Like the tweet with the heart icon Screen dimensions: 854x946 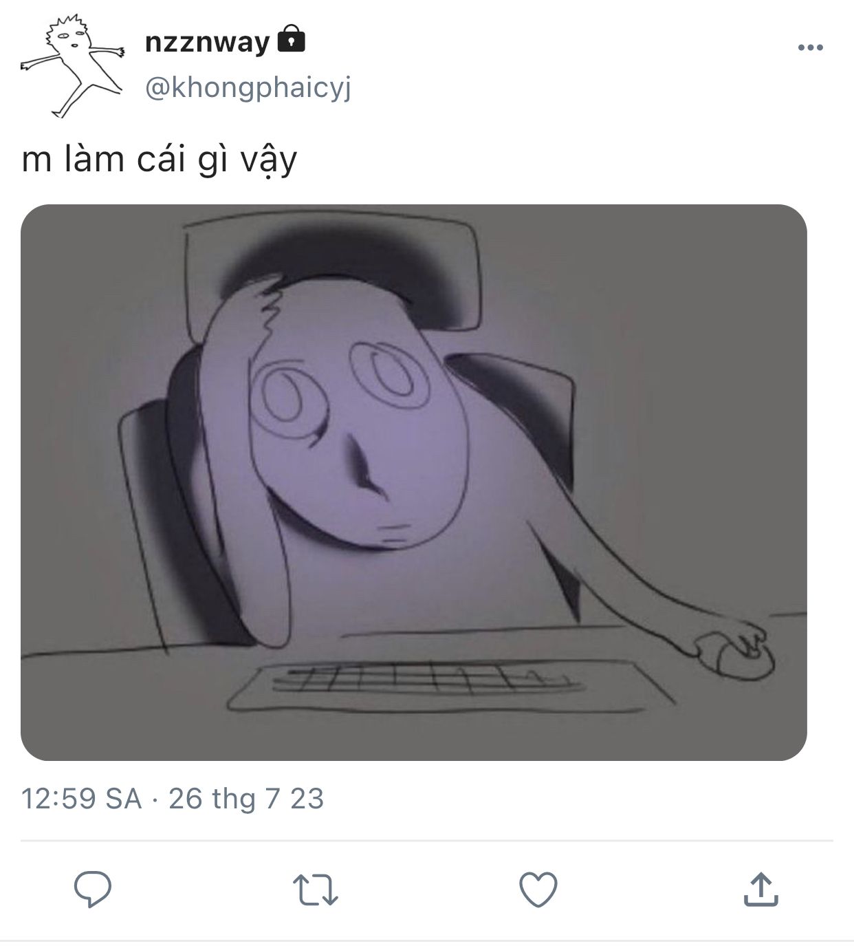[538, 890]
